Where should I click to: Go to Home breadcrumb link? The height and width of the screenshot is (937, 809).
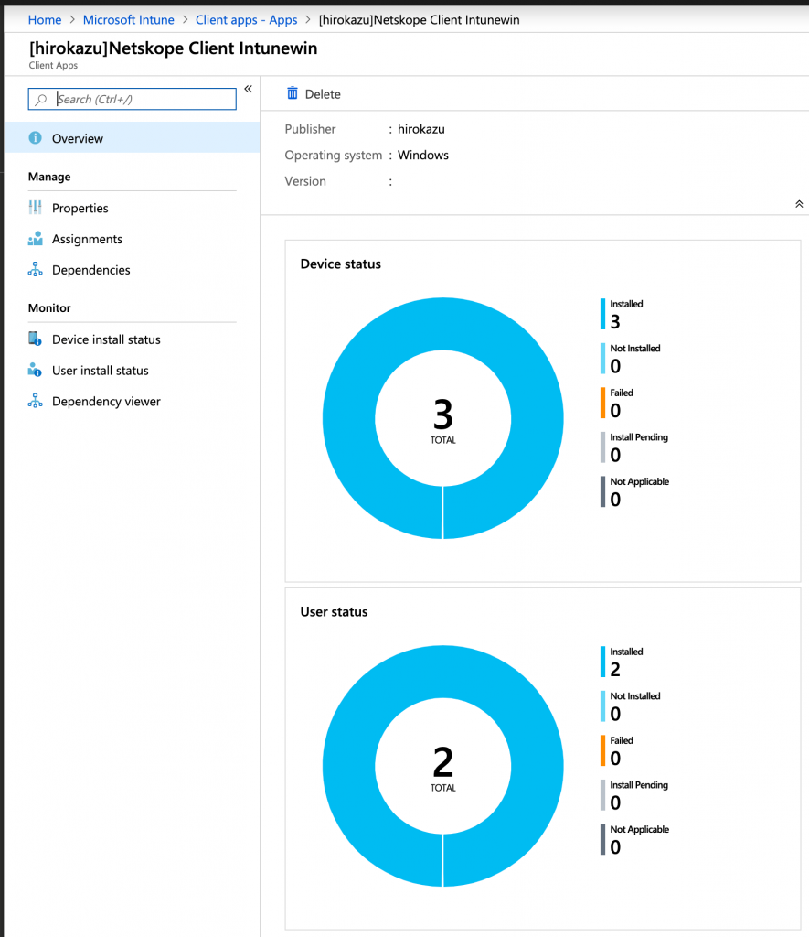tap(45, 20)
